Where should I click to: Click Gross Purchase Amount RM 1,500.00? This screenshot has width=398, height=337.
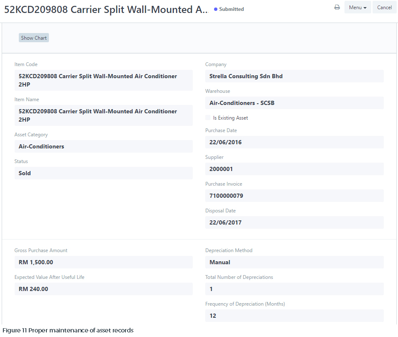(x=104, y=262)
